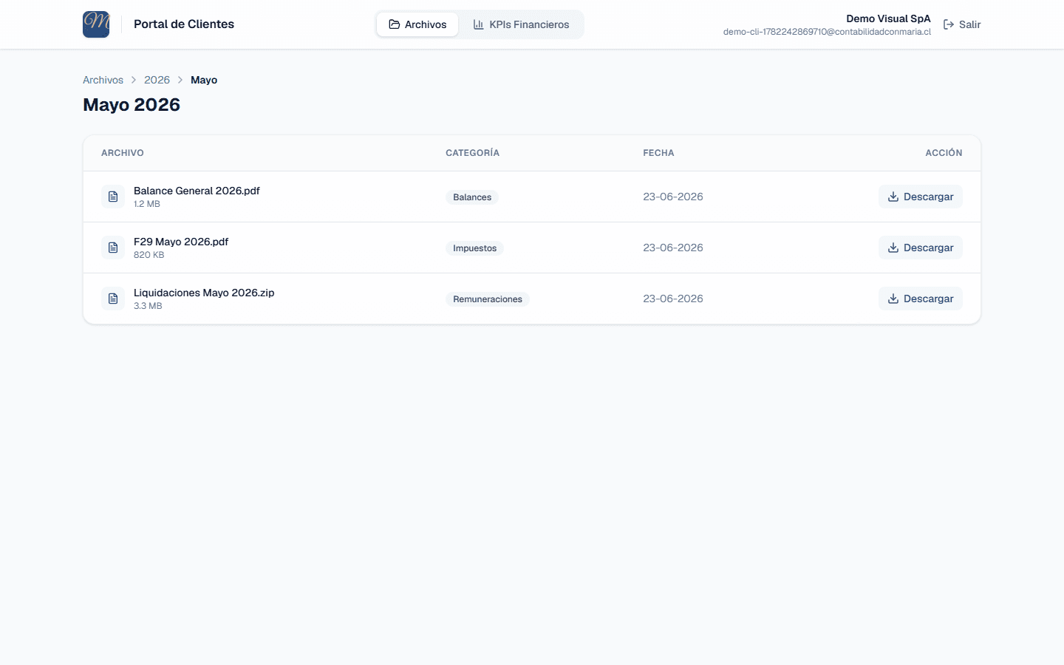1064x665 pixels.
Task: Switch to the KPIs Financieros tab
Action: 521,24
